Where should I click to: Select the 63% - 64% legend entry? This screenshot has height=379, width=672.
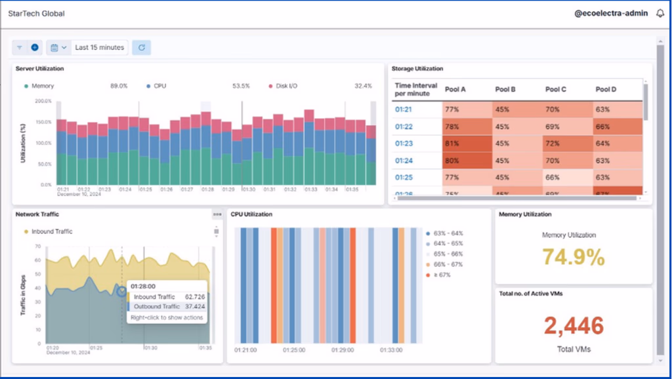click(x=444, y=233)
